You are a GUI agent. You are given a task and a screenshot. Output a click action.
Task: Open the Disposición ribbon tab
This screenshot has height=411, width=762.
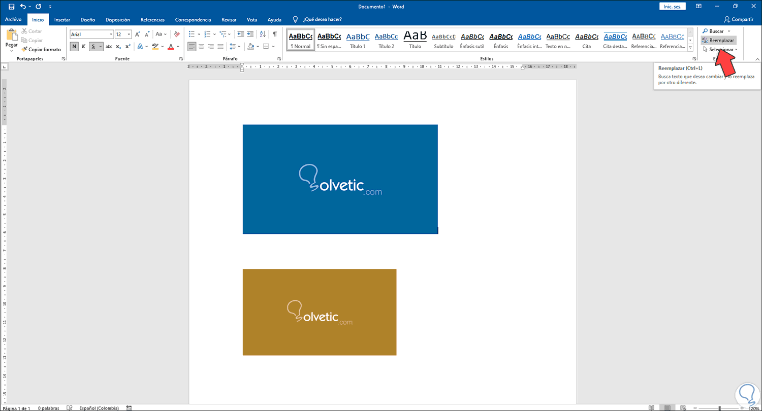click(x=117, y=20)
